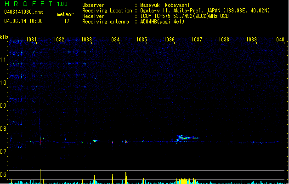Click the 0.9 frequency axis label

(x=4, y=106)
